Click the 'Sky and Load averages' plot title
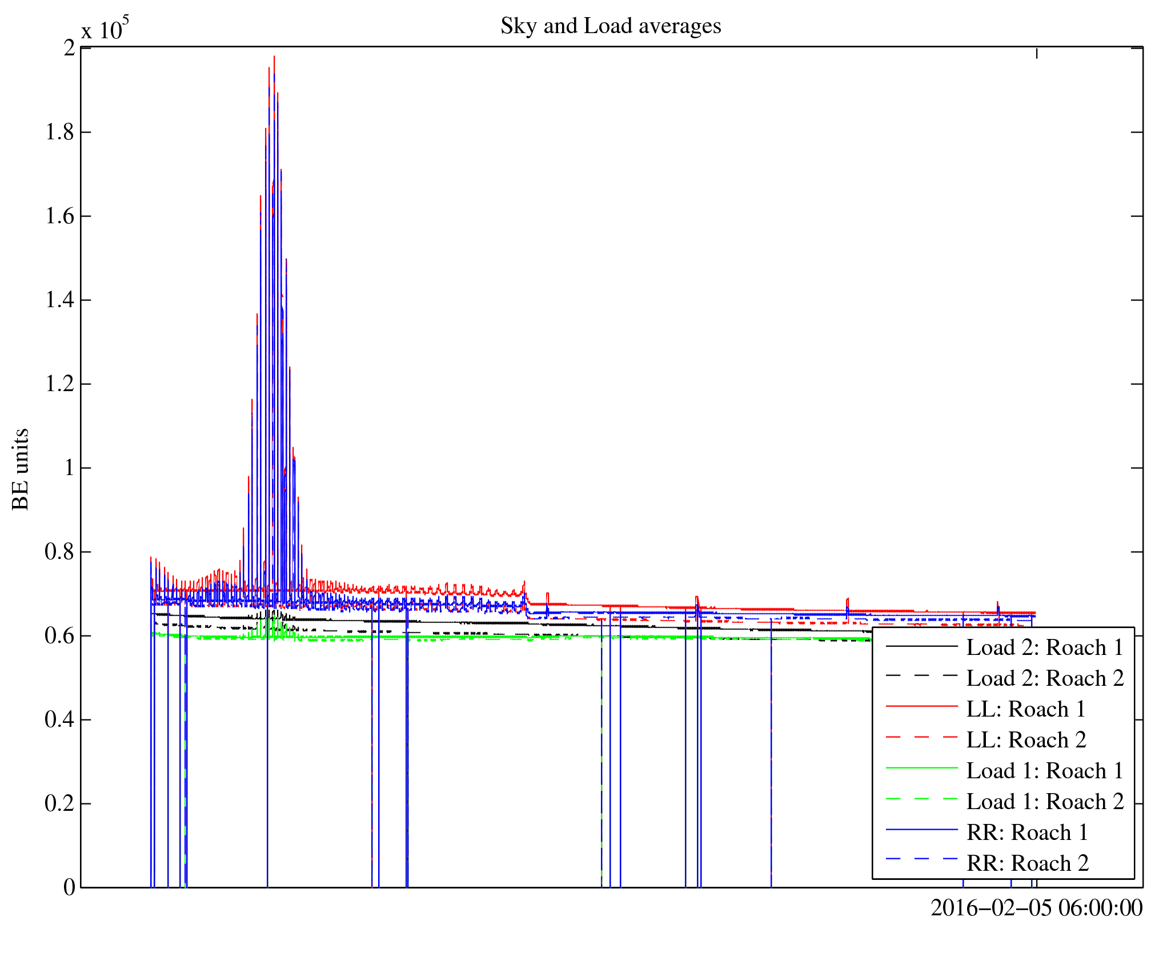The height and width of the screenshot is (961, 1159). point(611,26)
